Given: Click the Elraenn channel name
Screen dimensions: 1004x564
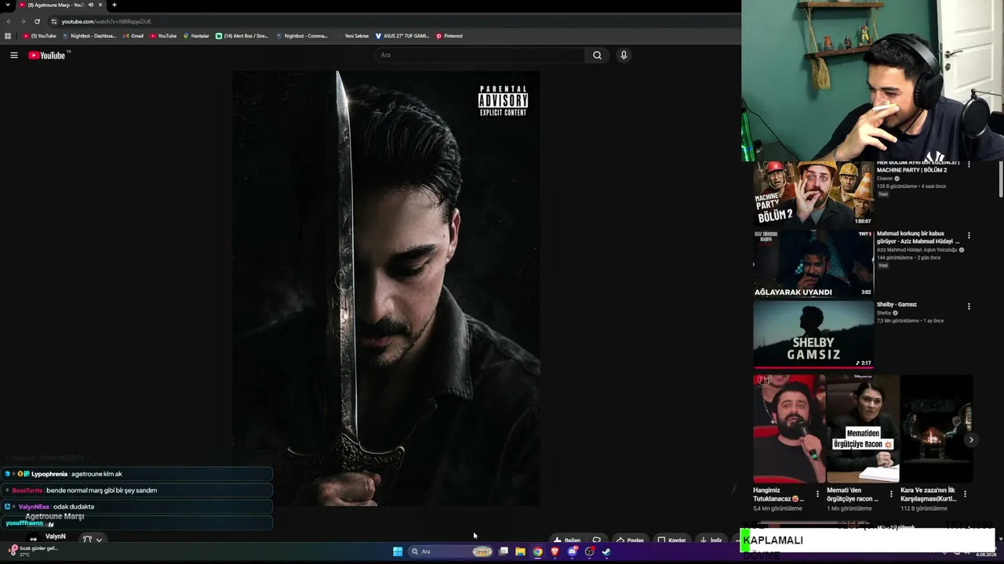Looking at the screenshot, I should pos(885,179).
